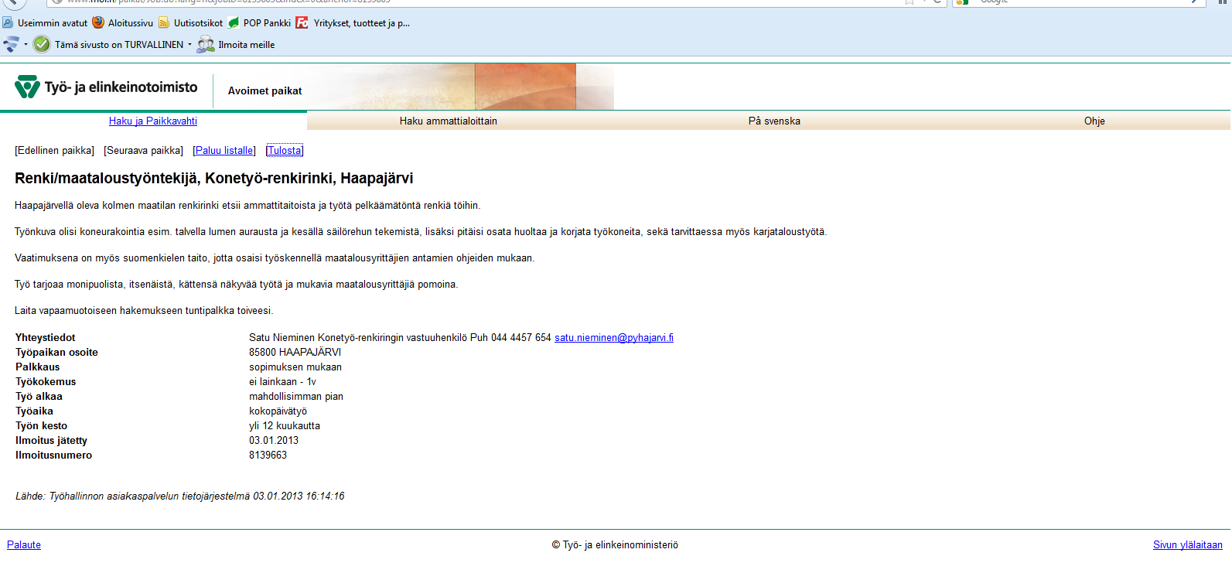Click the © Työ- ja elinkeinoministeriö footer text
Viewport: 1232px width, 580px height.
tap(615, 545)
